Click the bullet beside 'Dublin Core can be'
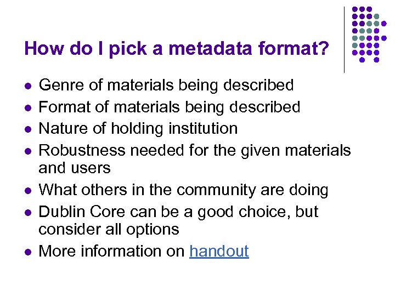395x296 pixels. (27, 213)
